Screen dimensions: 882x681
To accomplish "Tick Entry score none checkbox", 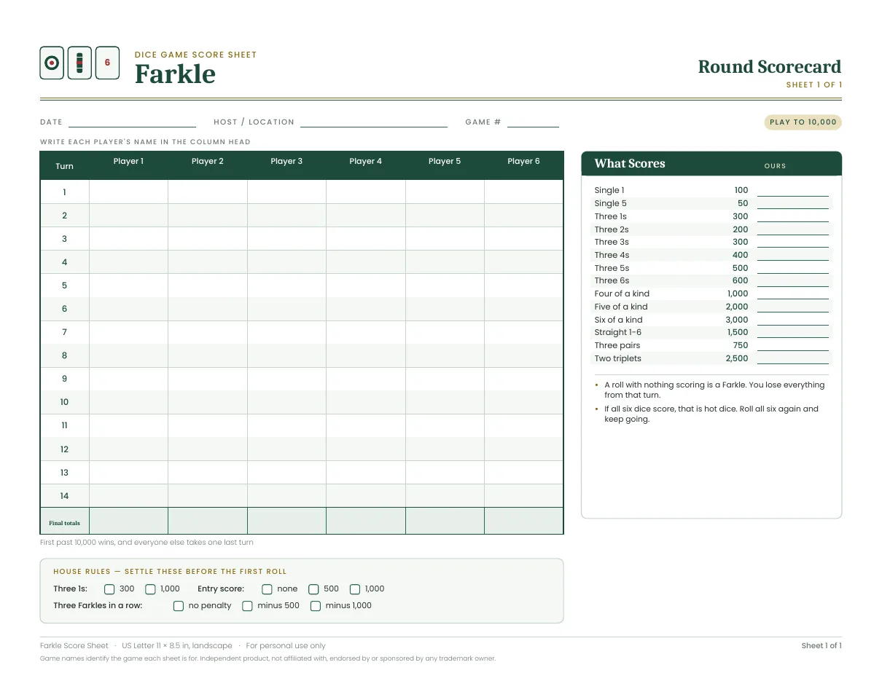I will tap(267, 589).
